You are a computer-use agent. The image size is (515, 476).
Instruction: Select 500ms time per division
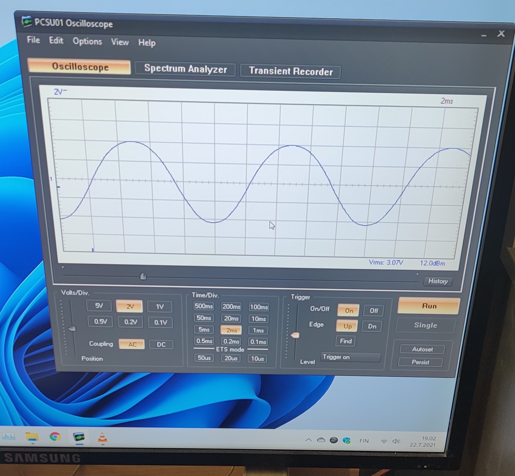pos(204,306)
